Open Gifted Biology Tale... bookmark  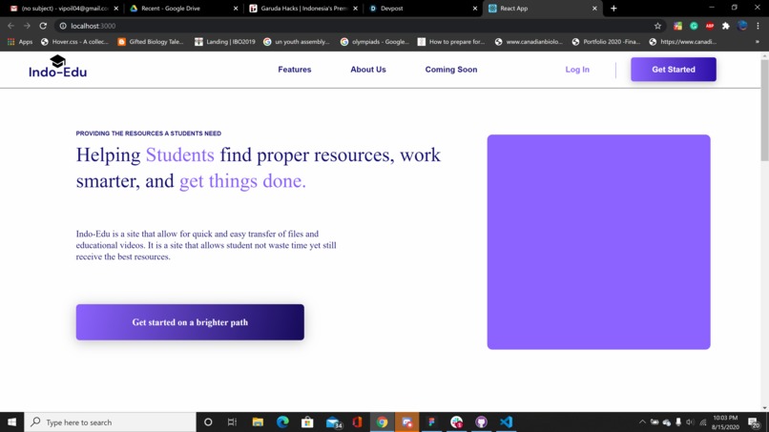(x=151, y=42)
